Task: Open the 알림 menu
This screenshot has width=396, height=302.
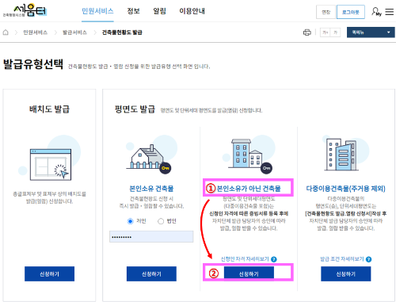Action: click(159, 11)
